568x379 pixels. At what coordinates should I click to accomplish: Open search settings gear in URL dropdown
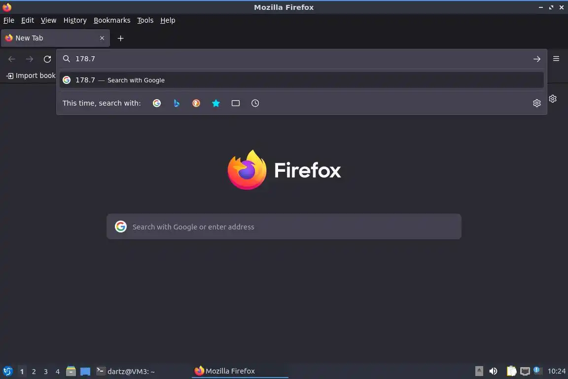click(537, 103)
